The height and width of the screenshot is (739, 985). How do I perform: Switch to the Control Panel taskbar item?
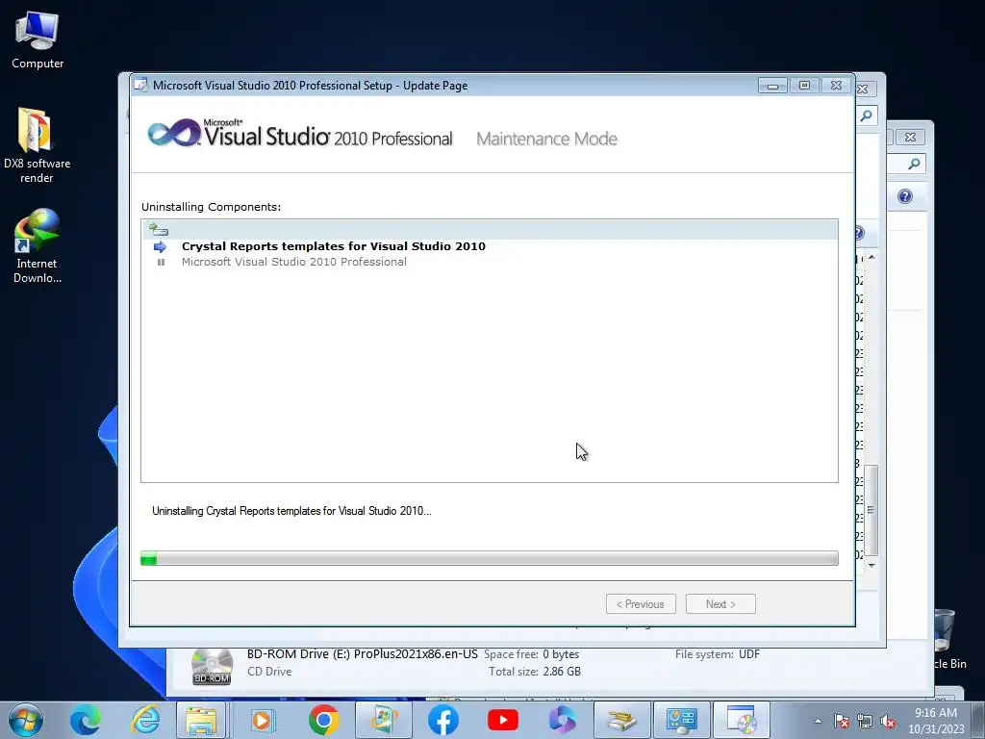coord(682,720)
